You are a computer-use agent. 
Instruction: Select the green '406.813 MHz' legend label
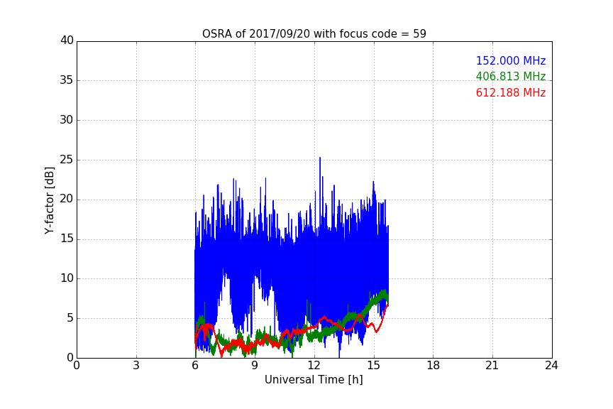[511, 76]
